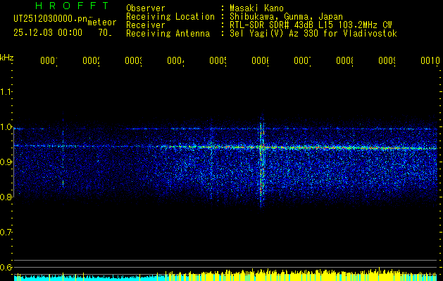Select the file name UT2512030000.pn
Screen dimensions: 443x281
(50, 19)
